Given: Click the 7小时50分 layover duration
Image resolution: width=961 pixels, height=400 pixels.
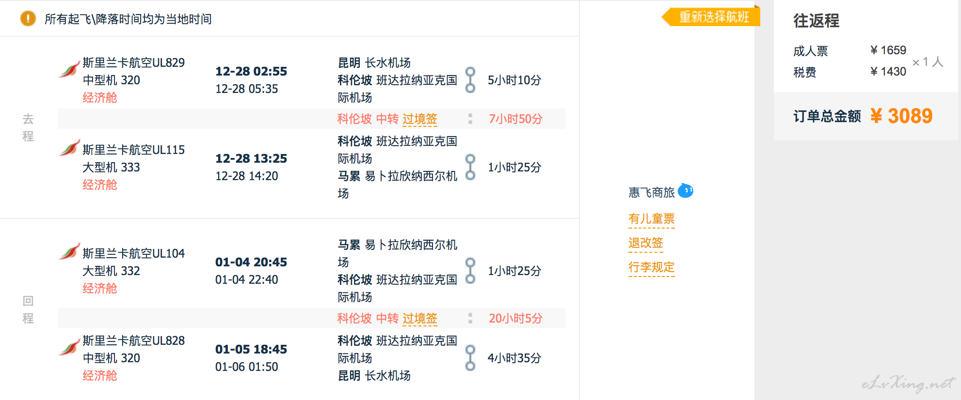Looking at the screenshot, I should (515, 119).
